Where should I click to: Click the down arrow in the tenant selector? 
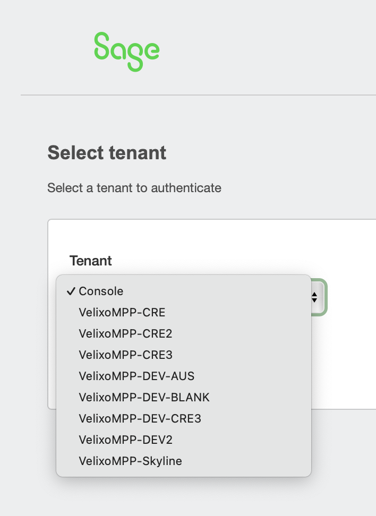(x=314, y=300)
